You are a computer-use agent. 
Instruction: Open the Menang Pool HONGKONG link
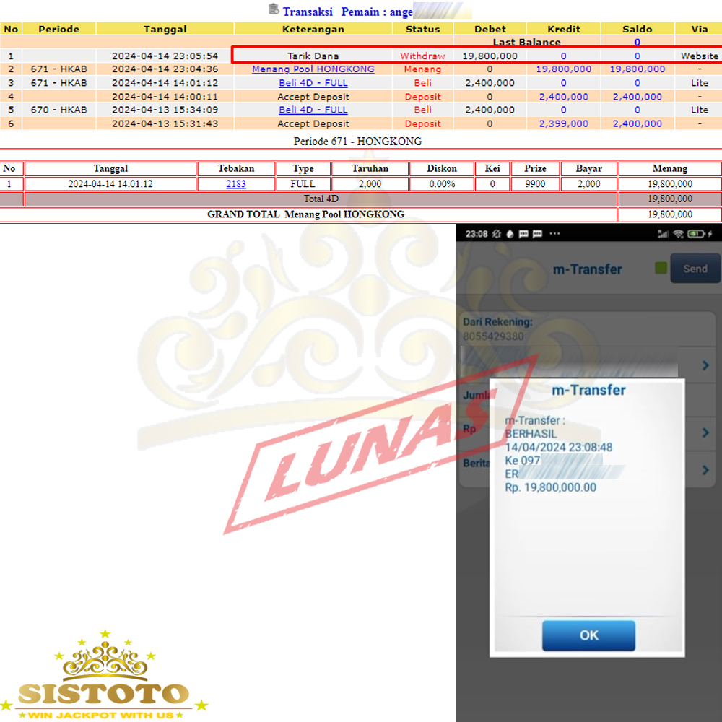(x=313, y=69)
